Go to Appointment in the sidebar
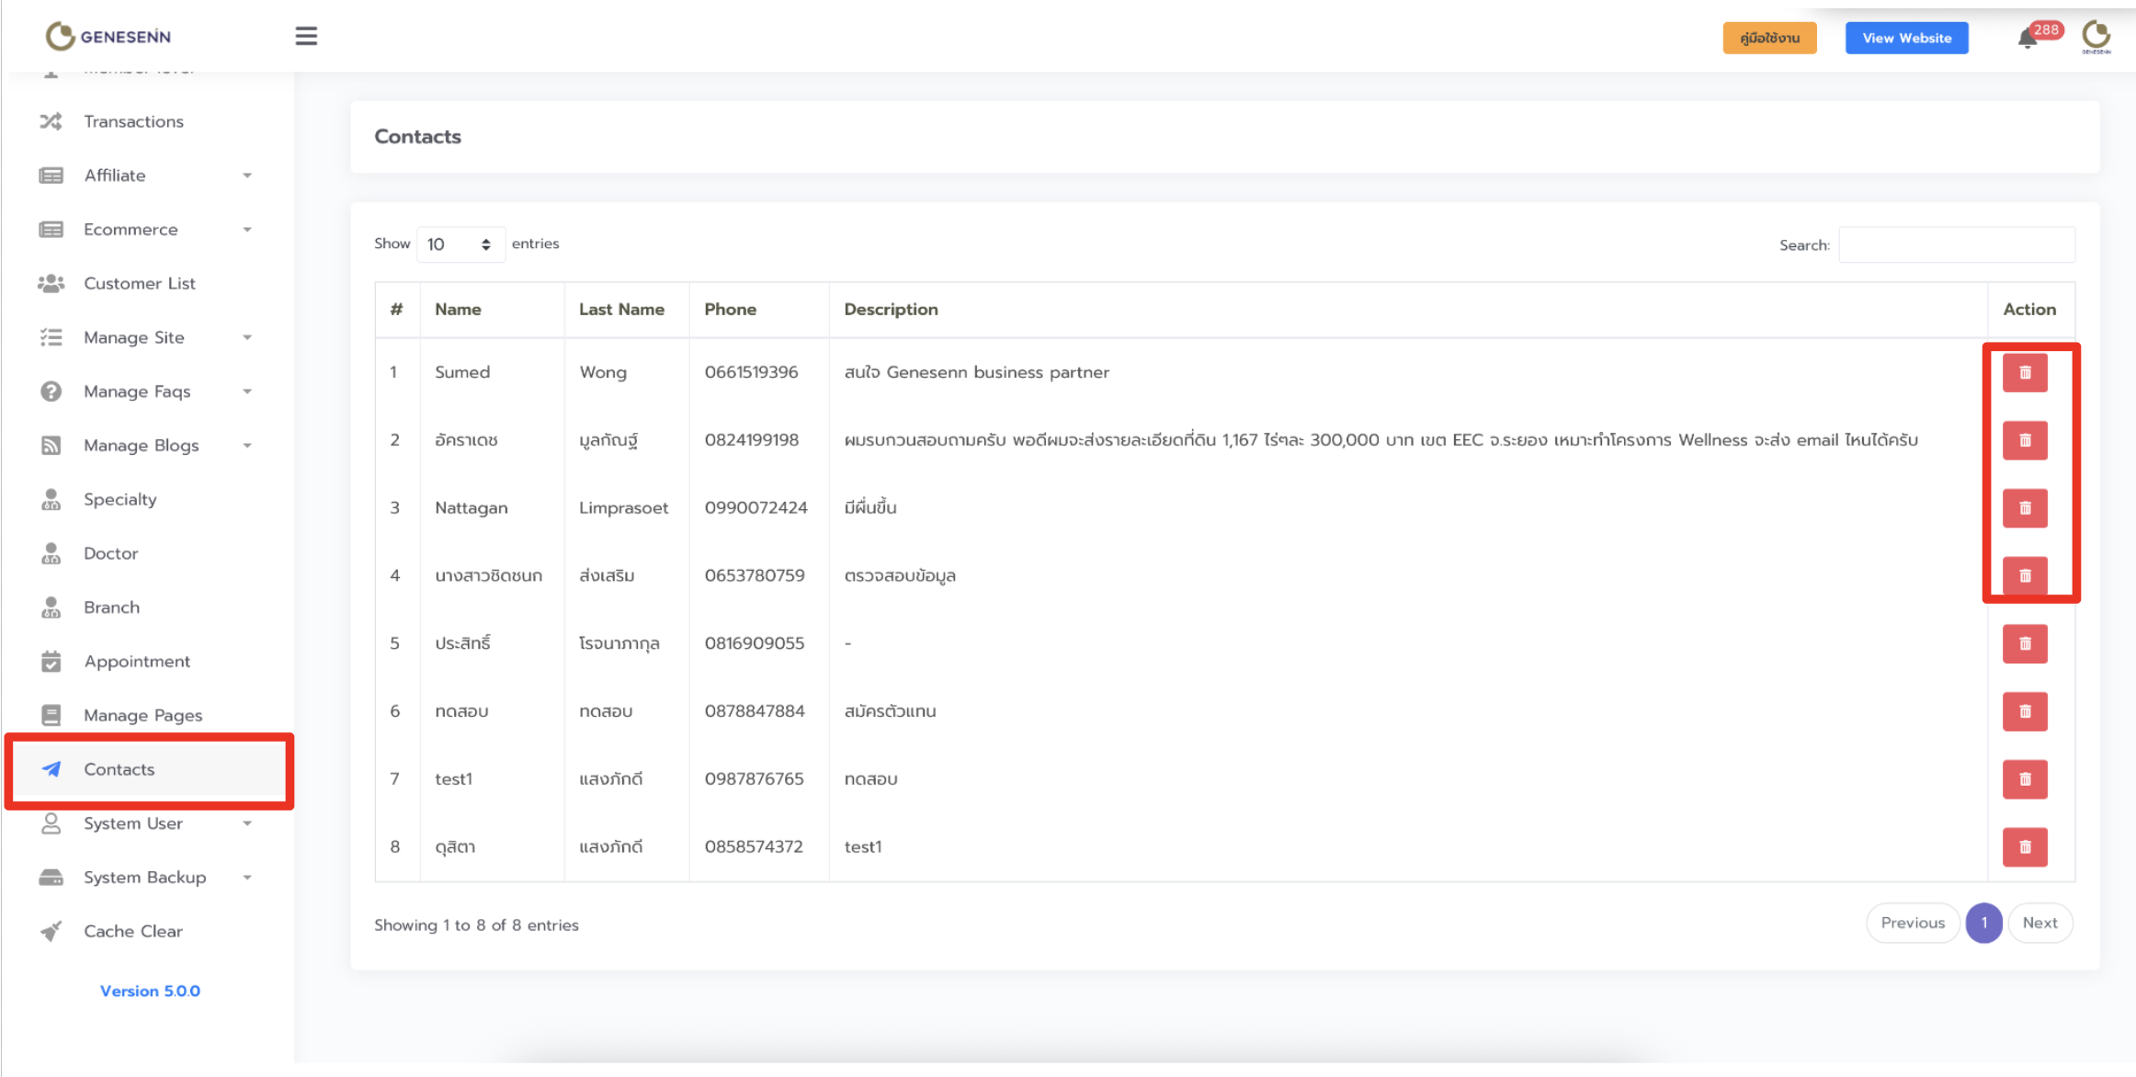Viewport: 2136px width, 1077px height. coord(137,662)
